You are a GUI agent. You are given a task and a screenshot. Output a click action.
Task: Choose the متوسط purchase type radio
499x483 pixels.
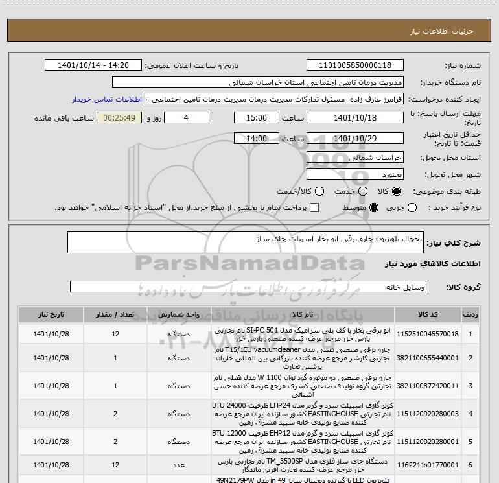click(x=374, y=207)
